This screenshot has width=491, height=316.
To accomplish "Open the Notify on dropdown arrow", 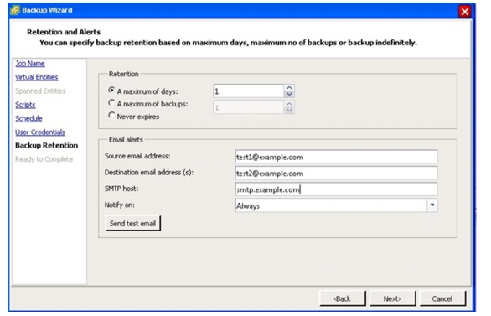I will (x=432, y=205).
